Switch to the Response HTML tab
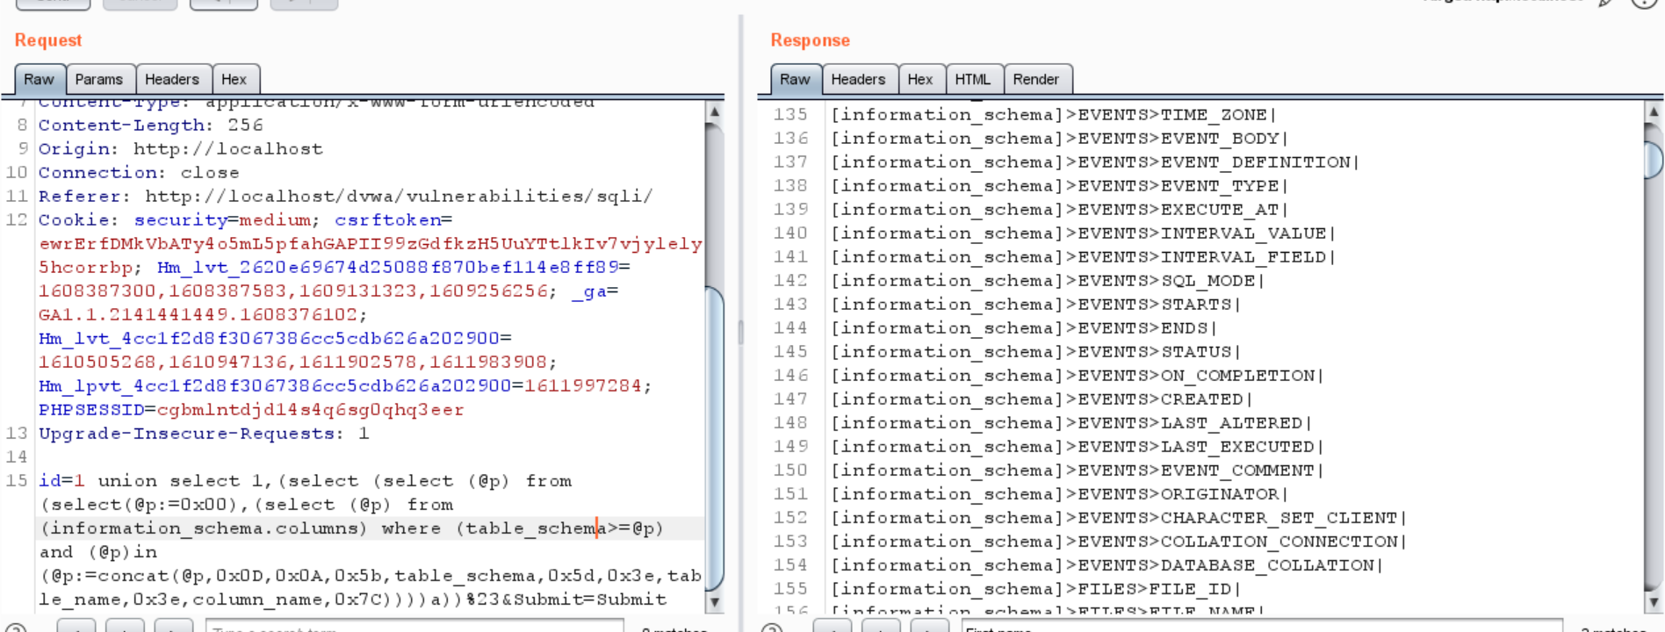The image size is (1665, 632). (973, 79)
